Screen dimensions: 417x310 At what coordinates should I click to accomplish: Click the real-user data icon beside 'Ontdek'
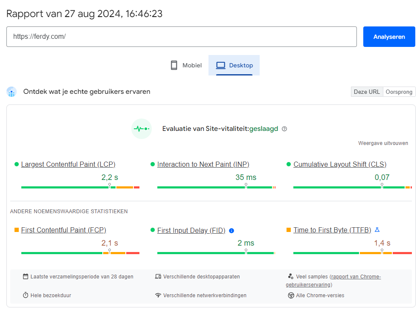point(12,92)
